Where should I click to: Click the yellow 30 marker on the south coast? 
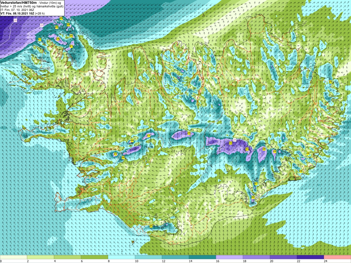click(253, 197)
